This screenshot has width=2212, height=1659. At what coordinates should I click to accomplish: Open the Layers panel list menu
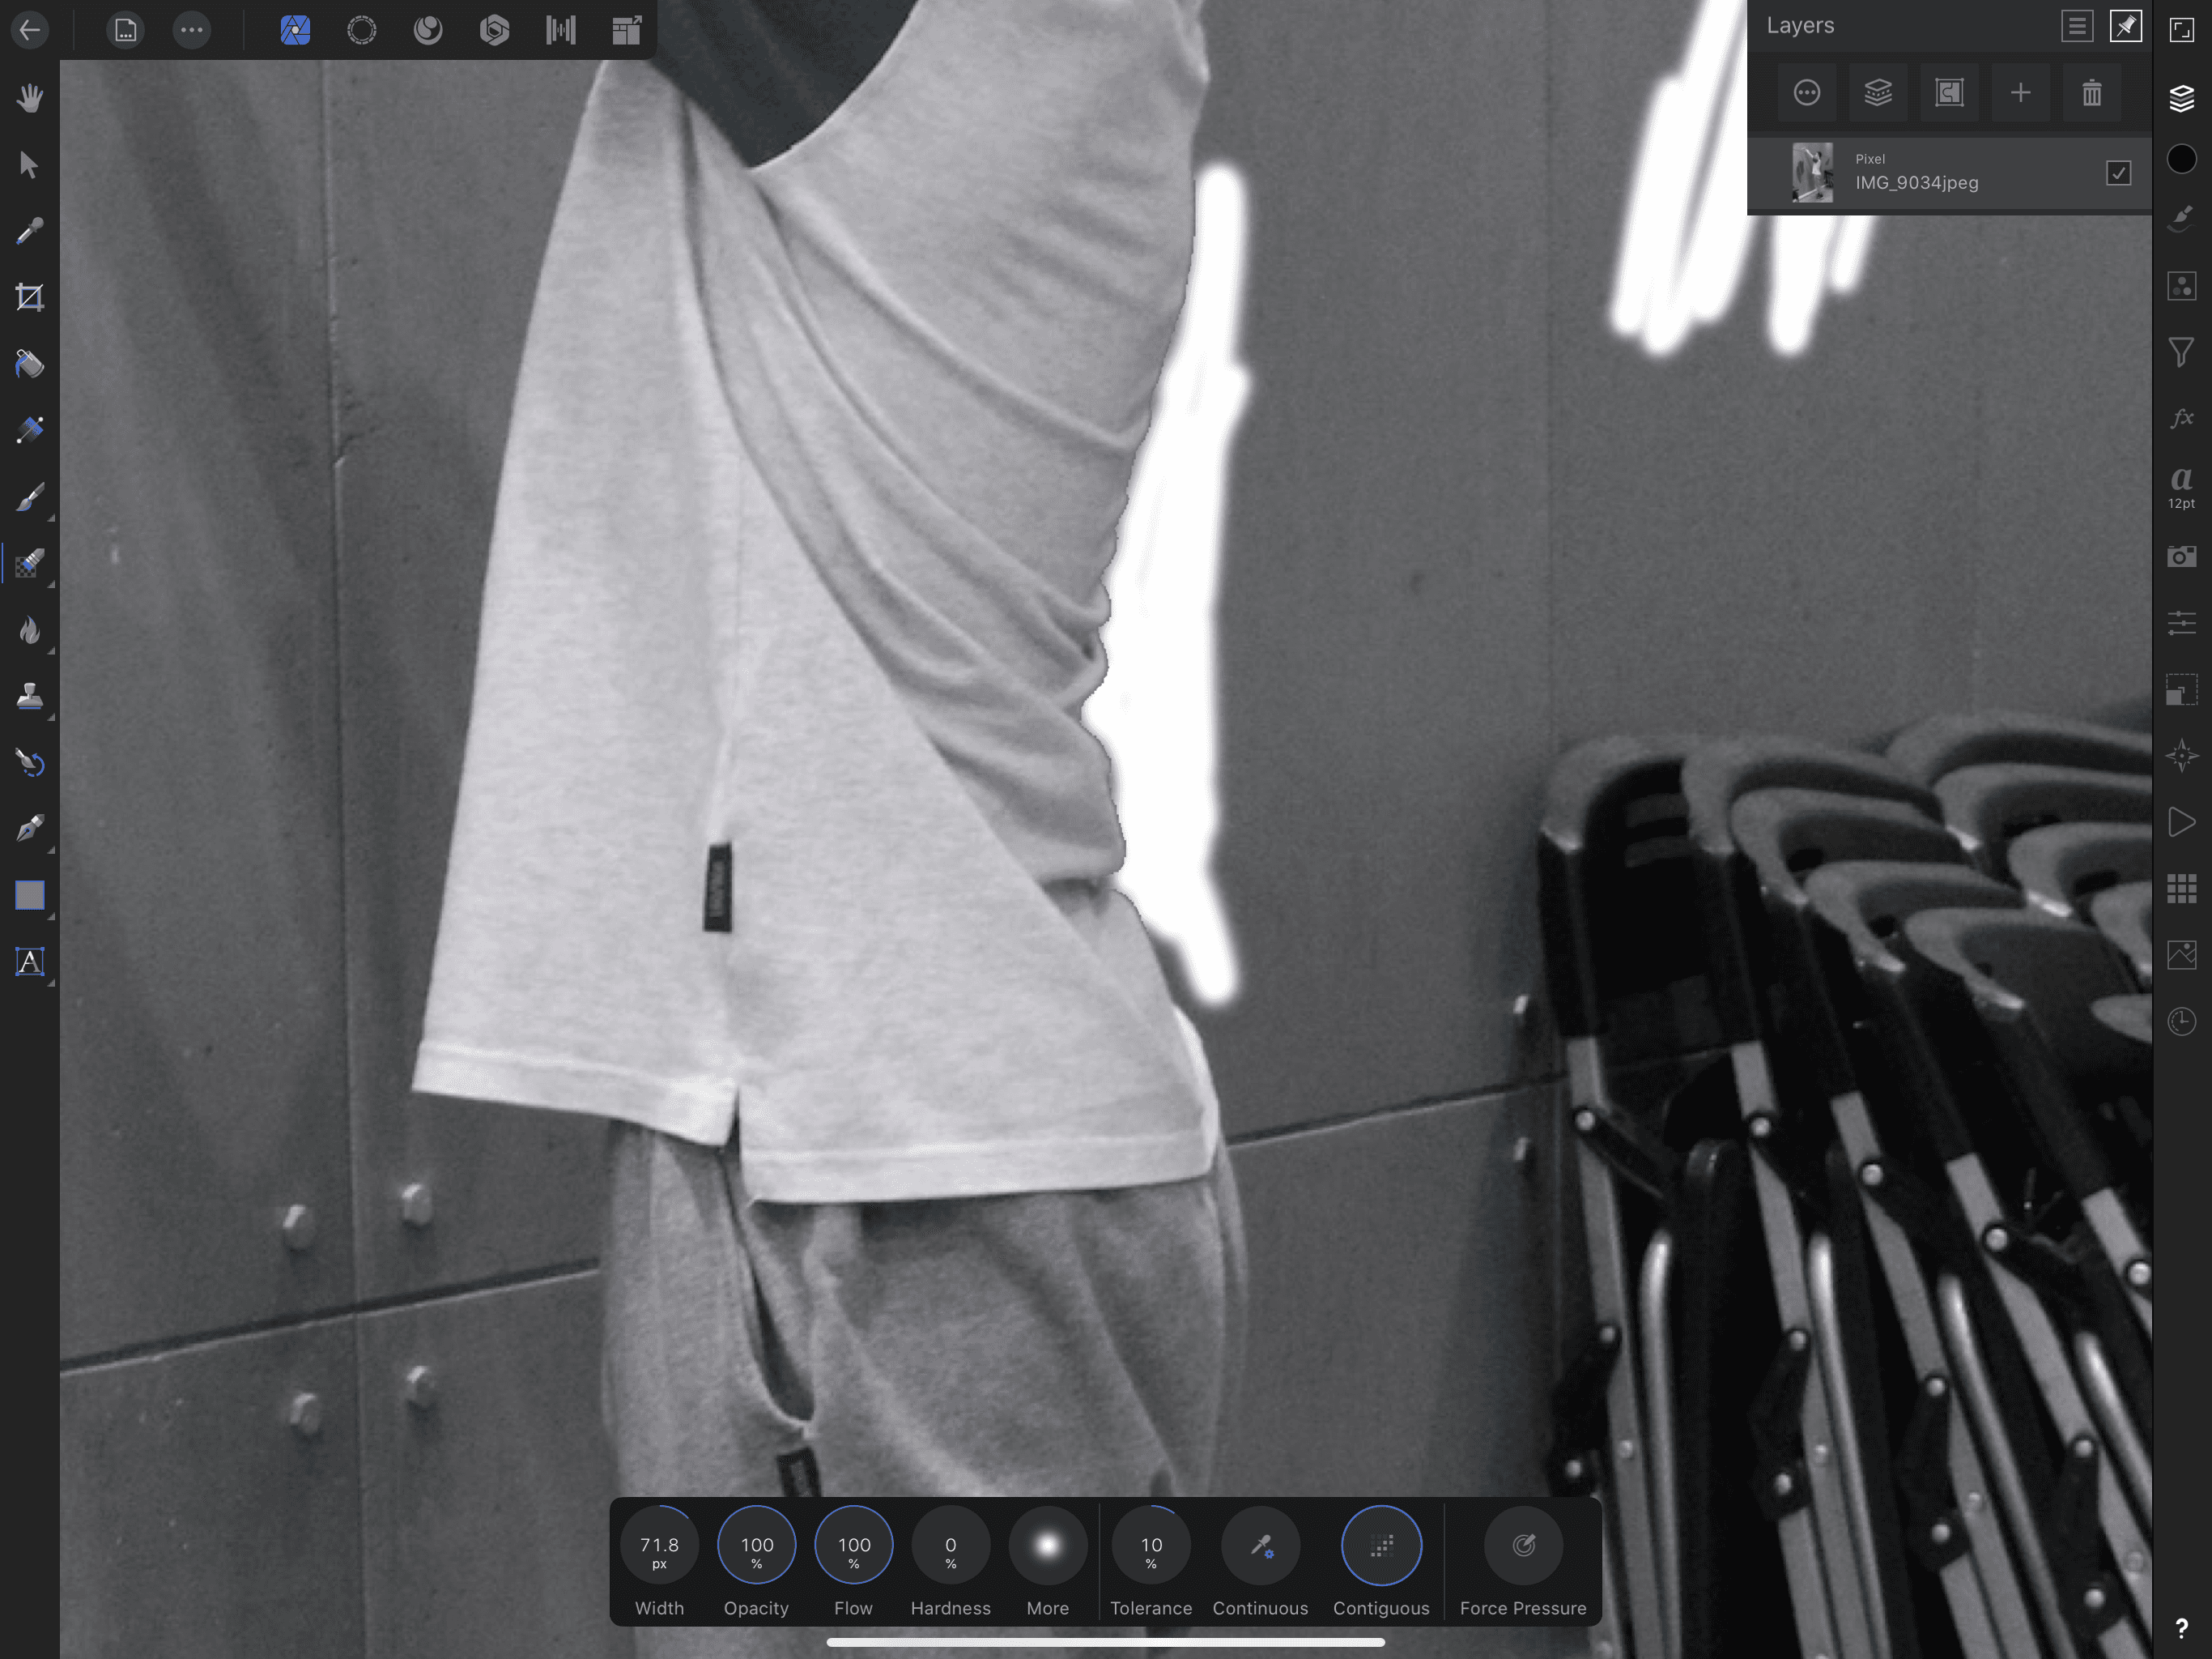(2076, 26)
